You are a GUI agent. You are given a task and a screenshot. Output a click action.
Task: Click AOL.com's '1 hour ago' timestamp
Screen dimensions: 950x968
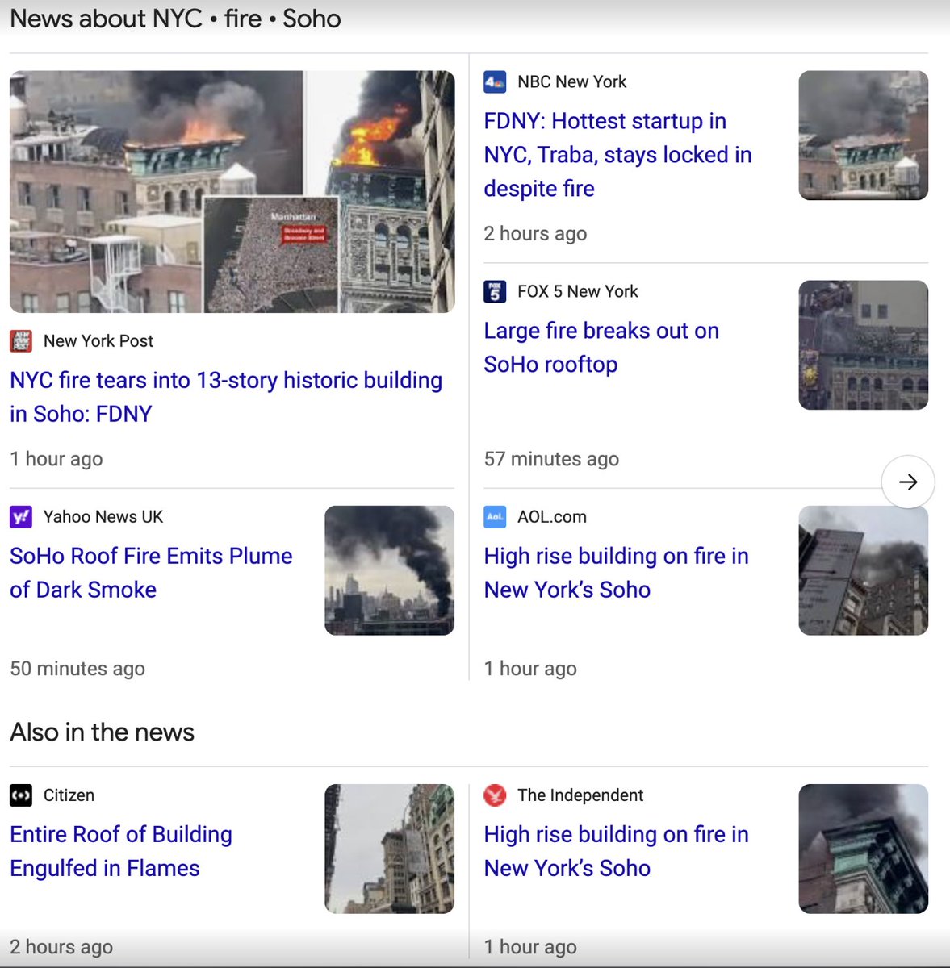(x=530, y=668)
